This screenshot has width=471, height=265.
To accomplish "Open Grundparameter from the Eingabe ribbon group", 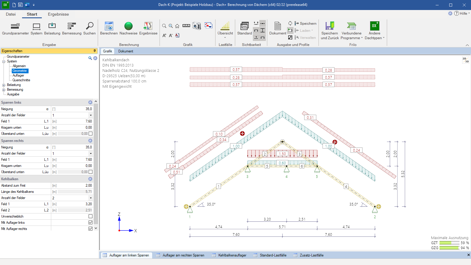I will click(x=15, y=29).
